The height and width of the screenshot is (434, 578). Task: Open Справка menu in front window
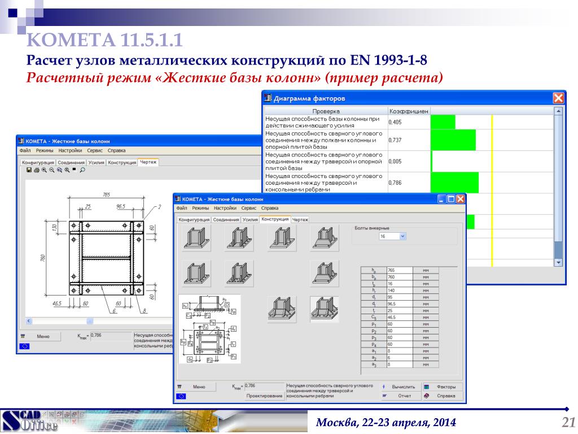tap(269, 208)
